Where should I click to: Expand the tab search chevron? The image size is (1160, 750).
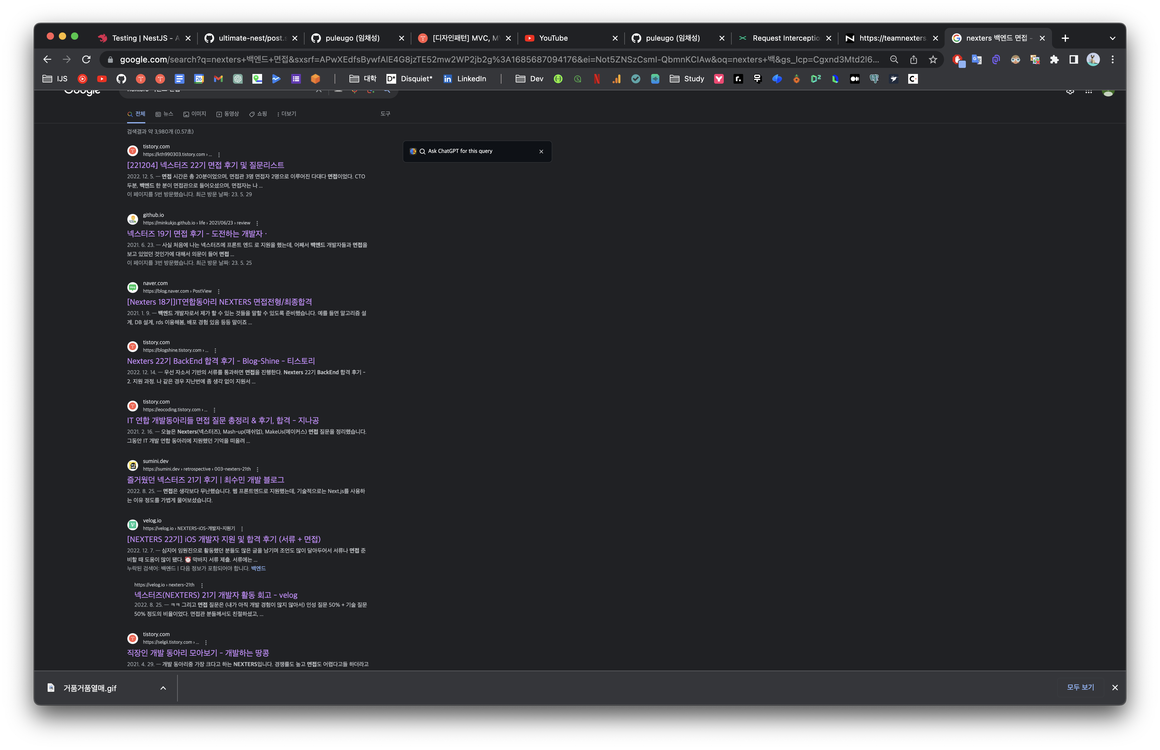point(1112,39)
